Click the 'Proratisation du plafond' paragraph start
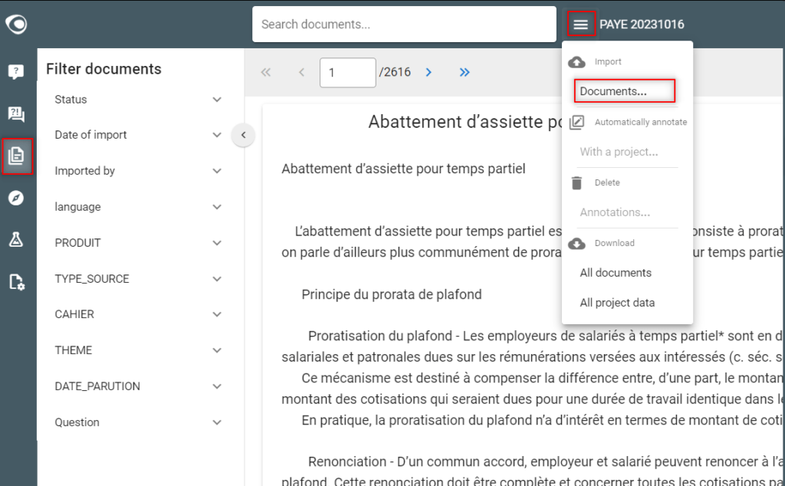This screenshot has height=486, width=785. coord(380,336)
